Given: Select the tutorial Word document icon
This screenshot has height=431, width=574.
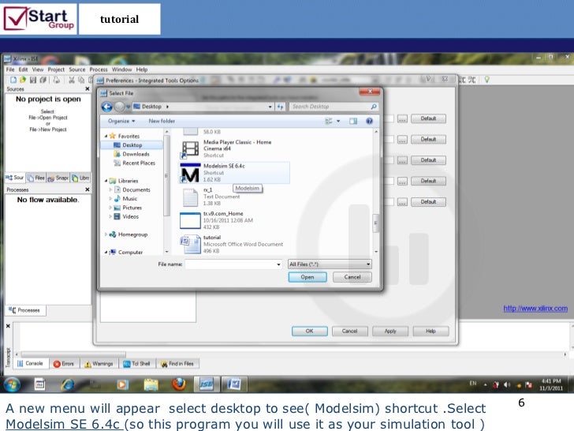Looking at the screenshot, I should (190, 244).
